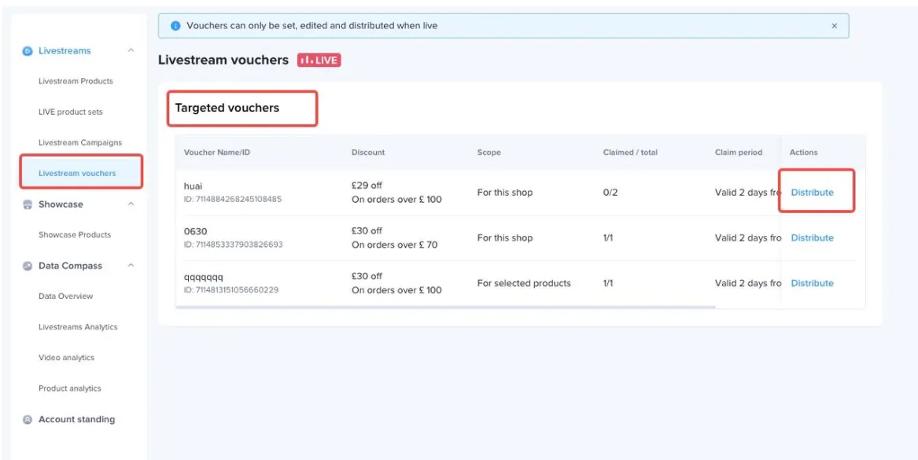
Task: Distribute the huai voucher
Action: (812, 193)
